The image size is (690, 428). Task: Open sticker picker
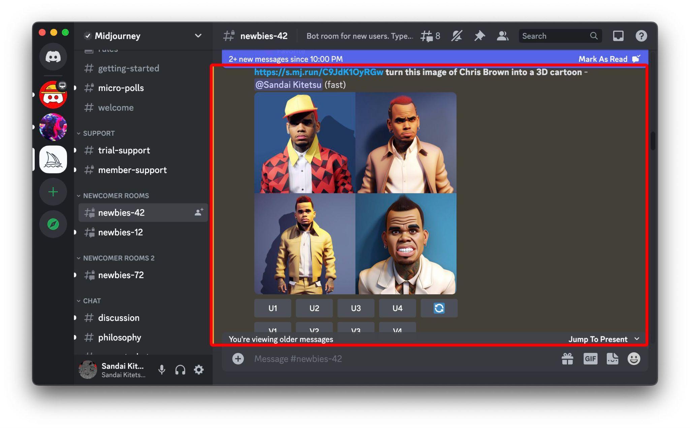point(612,359)
